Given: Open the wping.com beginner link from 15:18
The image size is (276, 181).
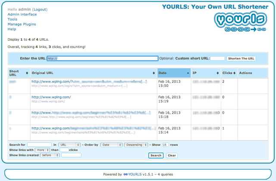Looking at the screenshot, I should (91, 112).
